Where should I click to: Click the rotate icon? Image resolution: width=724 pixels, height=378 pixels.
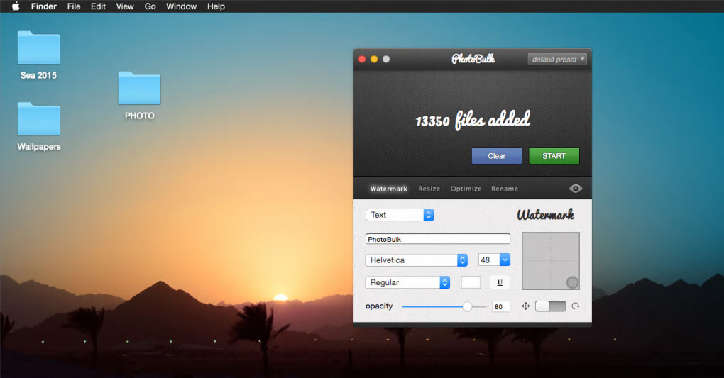tap(576, 306)
